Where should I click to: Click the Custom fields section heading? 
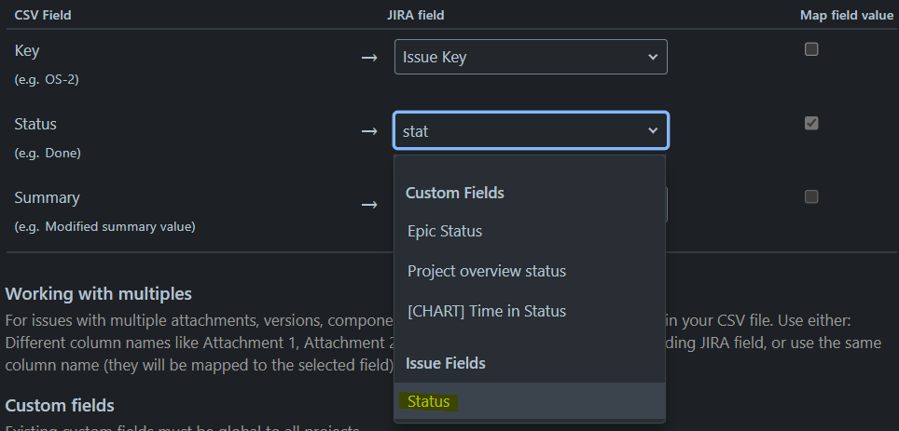60,406
